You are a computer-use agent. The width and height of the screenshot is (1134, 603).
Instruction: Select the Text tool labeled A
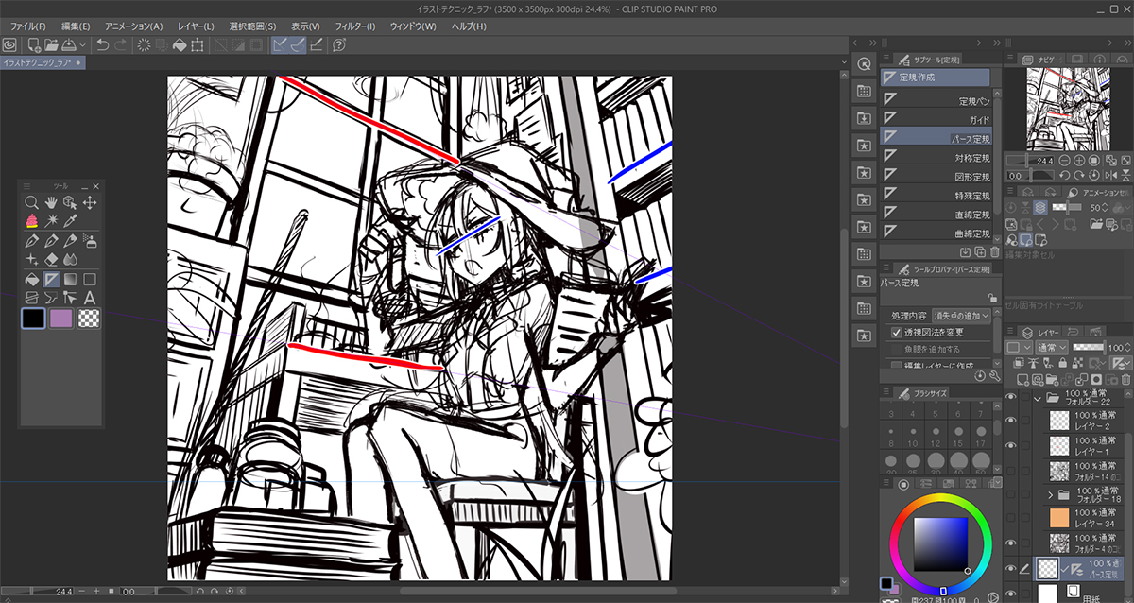90,298
